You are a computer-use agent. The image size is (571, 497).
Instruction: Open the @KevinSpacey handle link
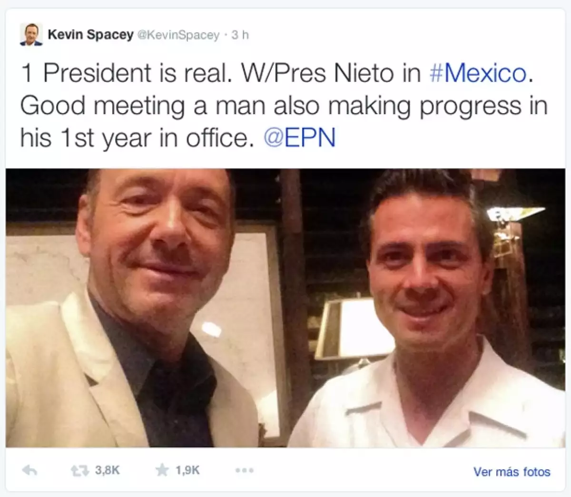tap(178, 35)
